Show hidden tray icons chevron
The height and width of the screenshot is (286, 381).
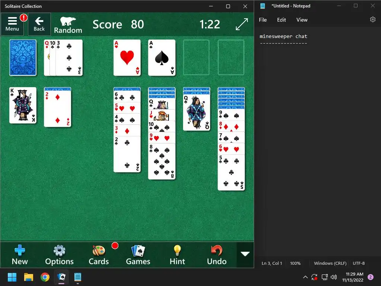305,277
